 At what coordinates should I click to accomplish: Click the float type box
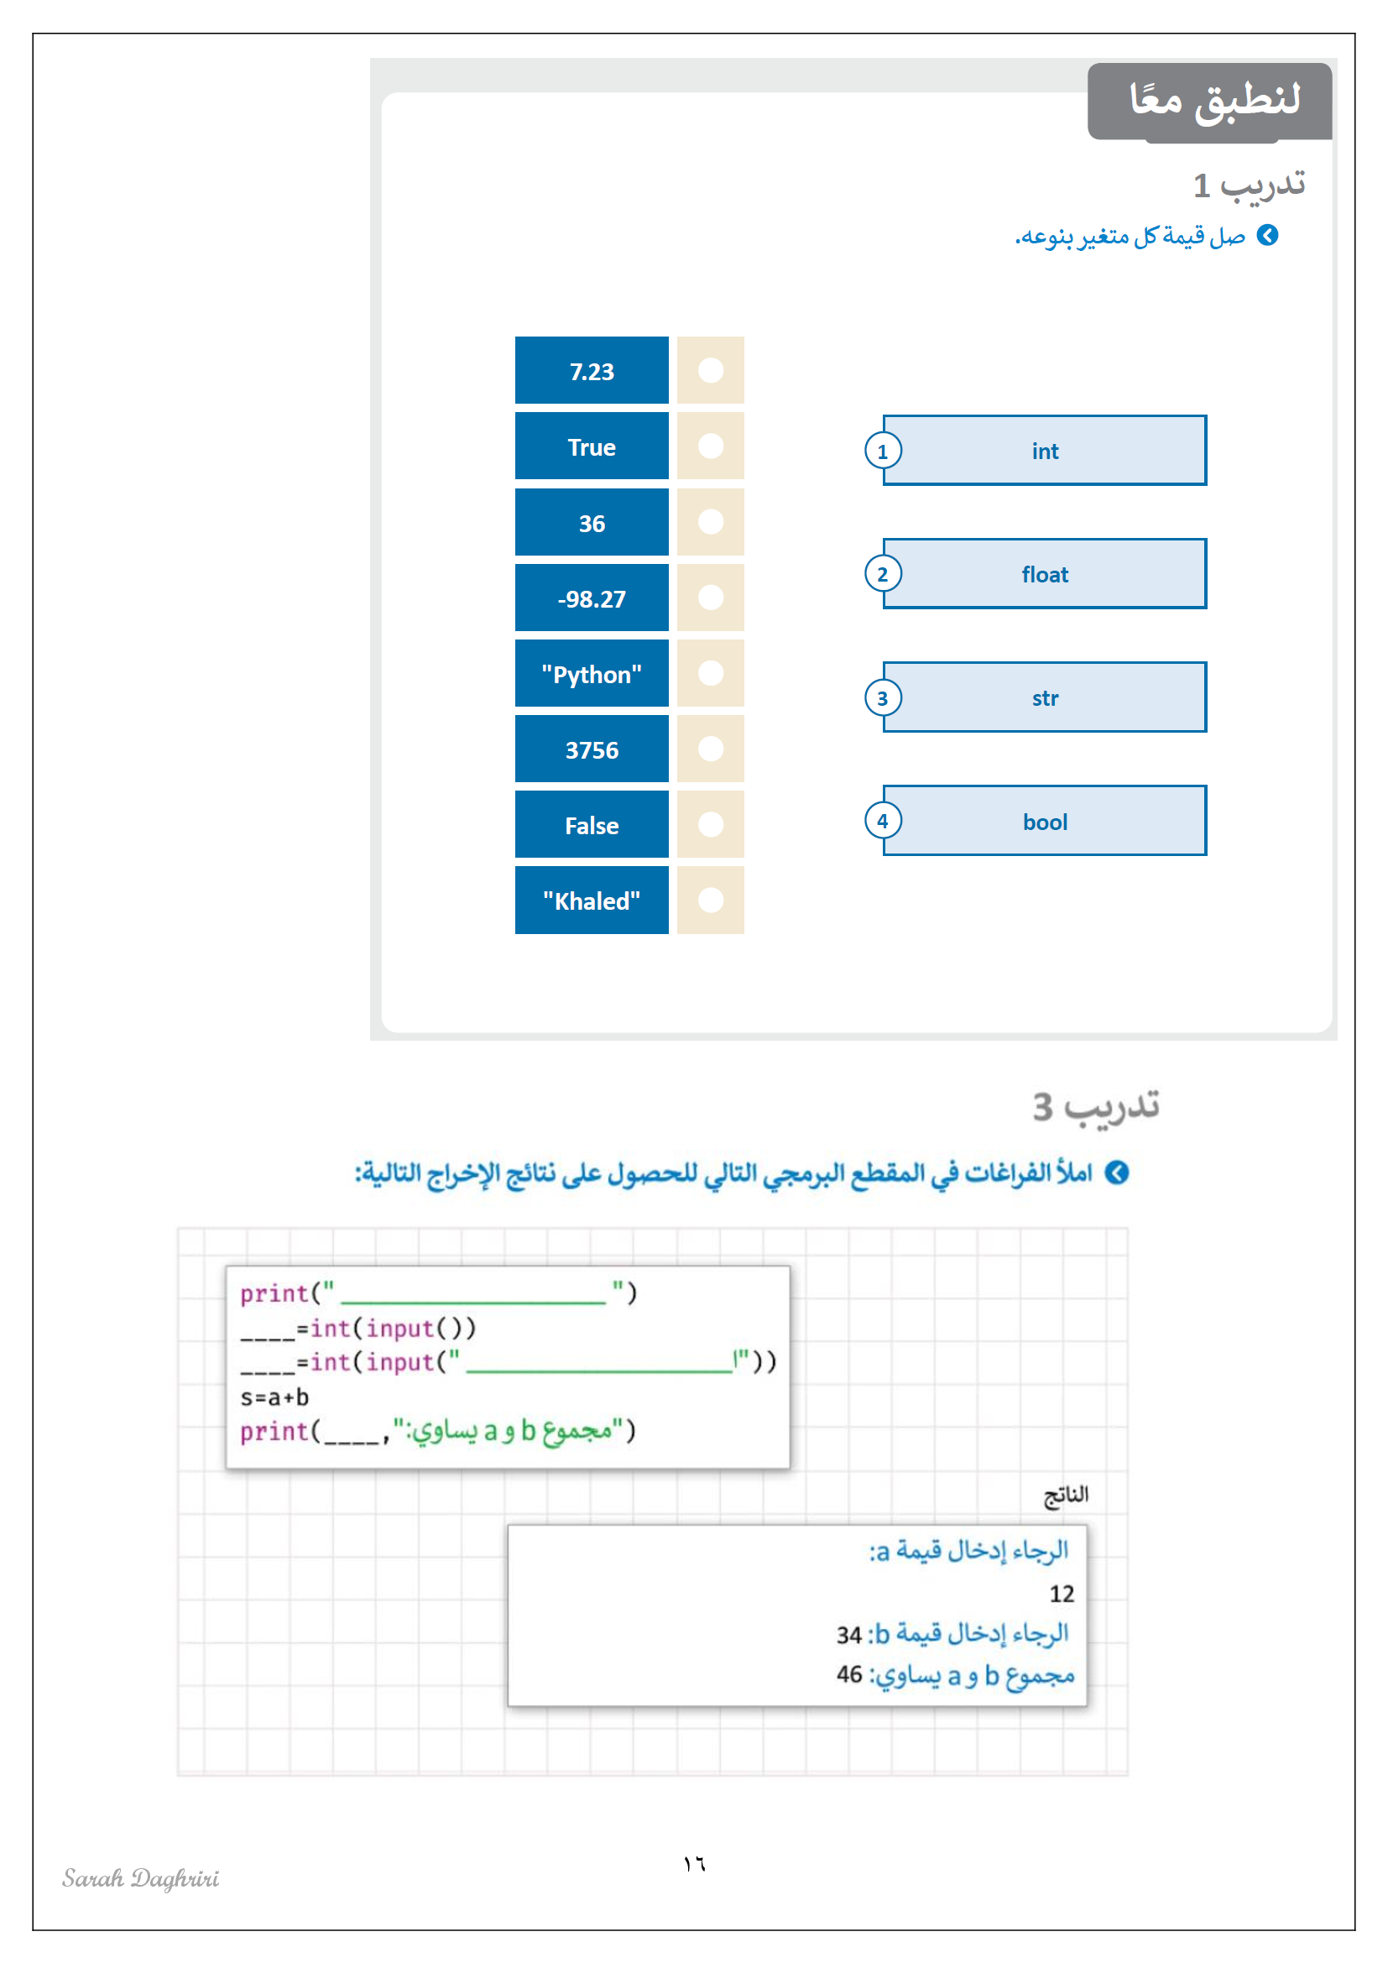(1045, 574)
